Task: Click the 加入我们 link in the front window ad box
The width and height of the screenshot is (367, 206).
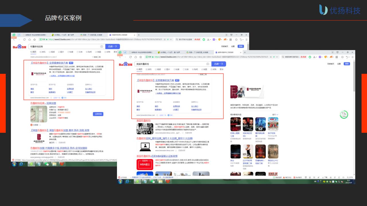Action: tap(195, 106)
